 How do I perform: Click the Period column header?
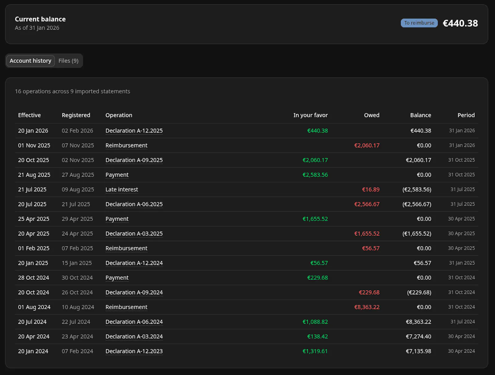(466, 115)
